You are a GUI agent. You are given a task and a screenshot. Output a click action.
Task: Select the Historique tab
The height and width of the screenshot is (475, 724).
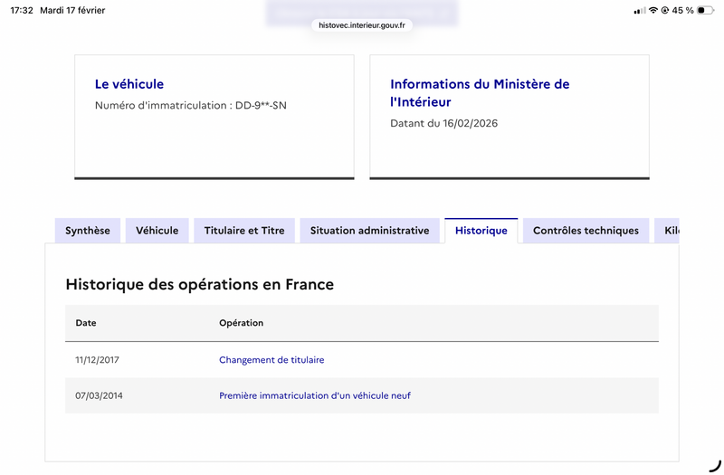(x=481, y=231)
